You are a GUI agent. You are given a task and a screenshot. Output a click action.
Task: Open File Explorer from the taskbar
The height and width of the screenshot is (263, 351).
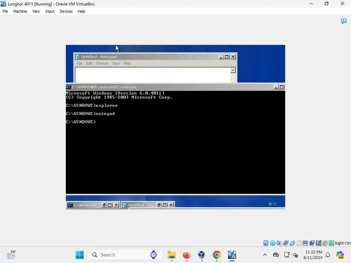click(172, 255)
